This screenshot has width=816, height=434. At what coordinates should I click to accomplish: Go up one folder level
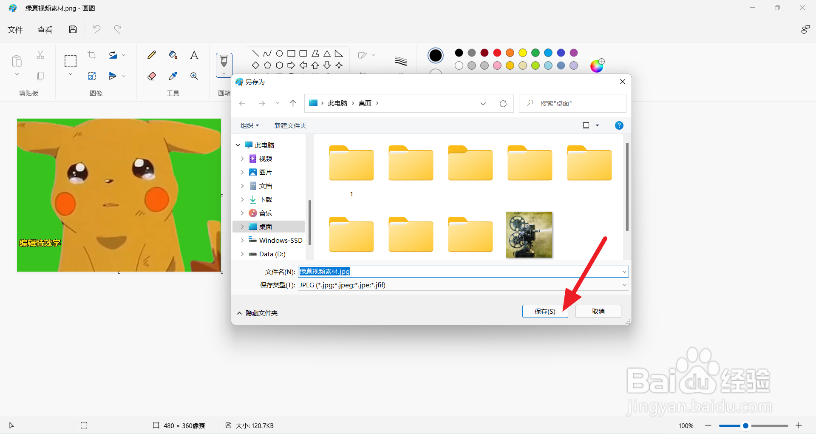click(293, 103)
